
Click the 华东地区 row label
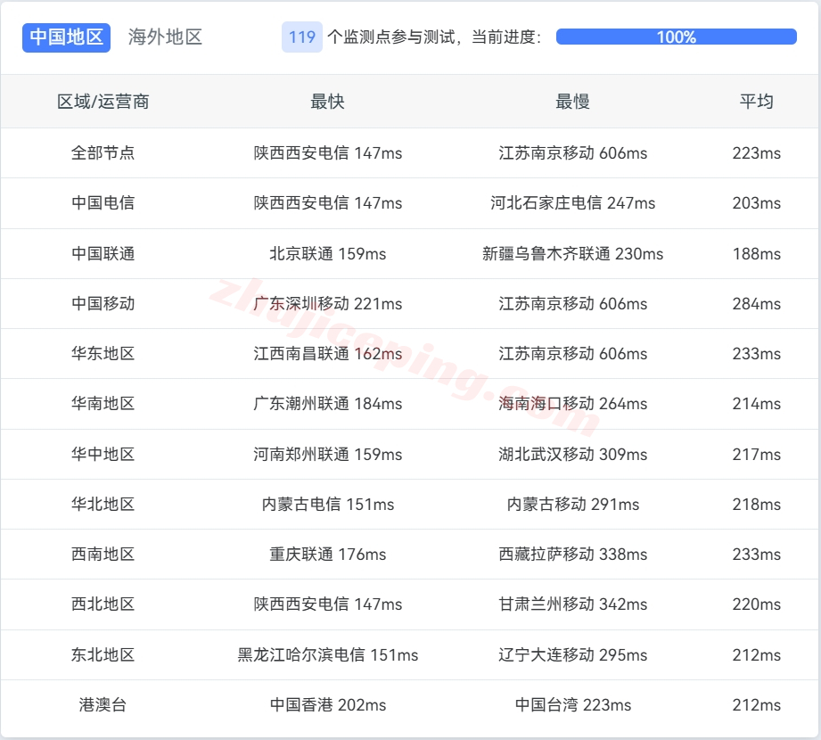[x=103, y=354]
